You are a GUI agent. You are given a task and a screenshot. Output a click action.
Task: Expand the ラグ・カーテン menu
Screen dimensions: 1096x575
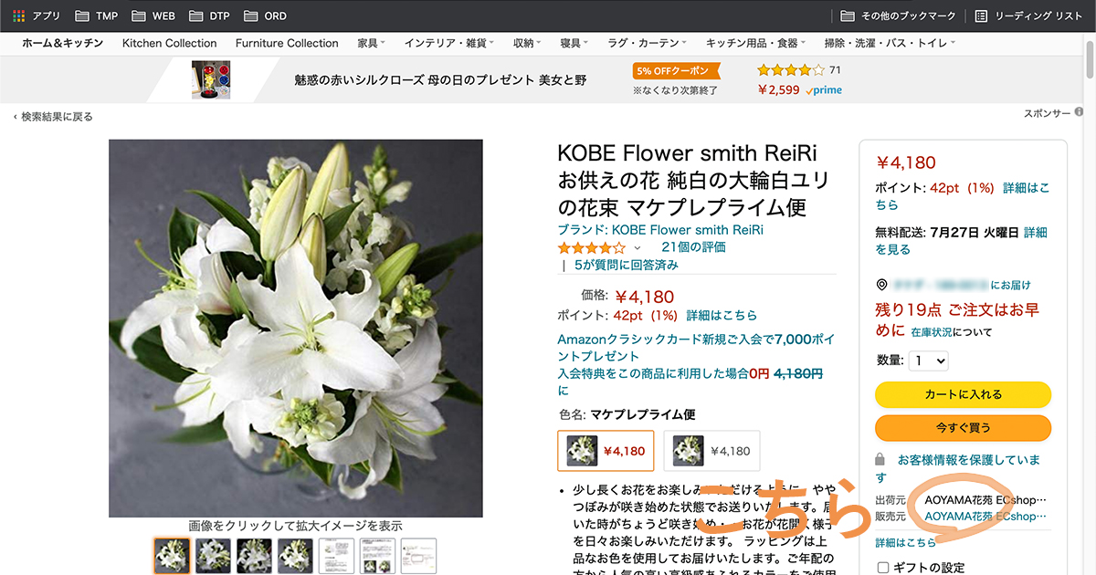pos(648,43)
